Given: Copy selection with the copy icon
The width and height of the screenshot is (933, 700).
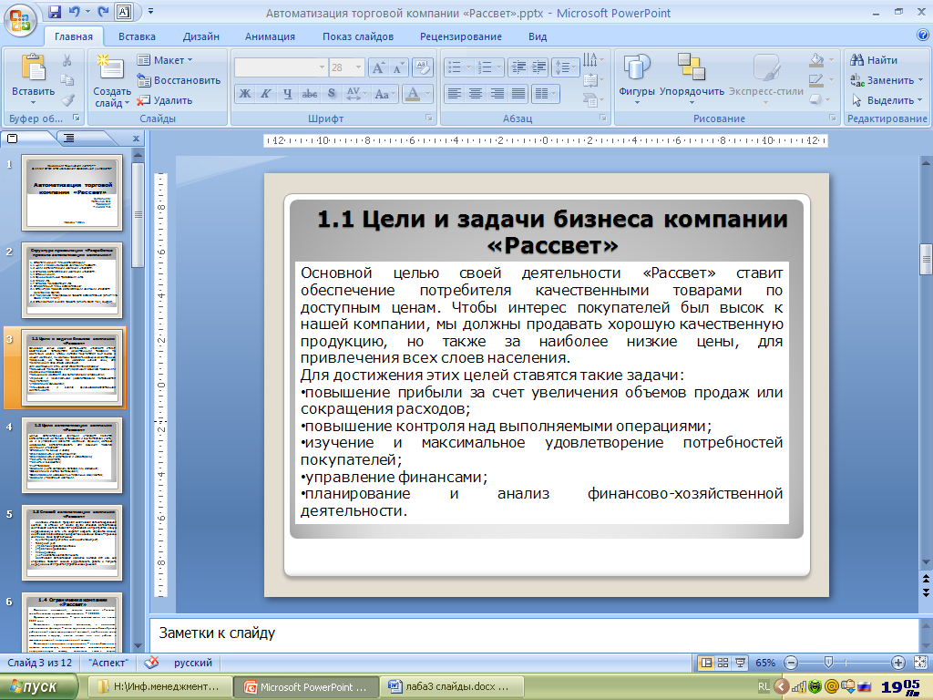Looking at the screenshot, I should coord(67,80).
